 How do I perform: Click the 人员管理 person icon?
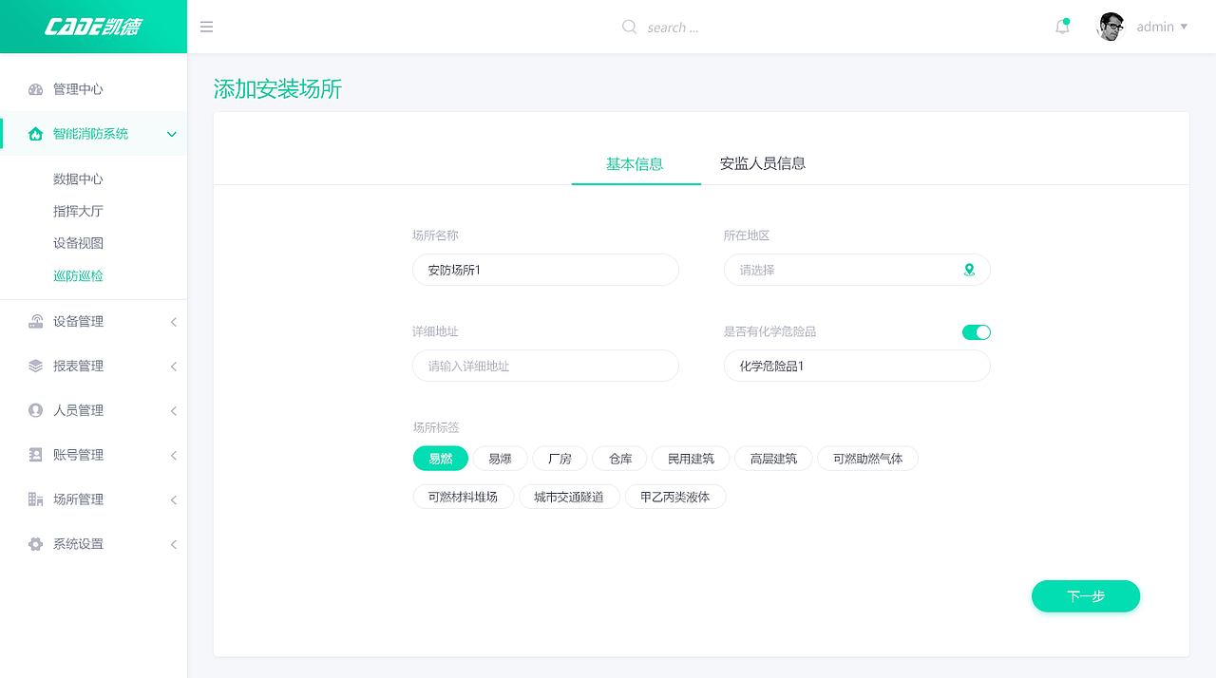pyautogui.click(x=36, y=410)
